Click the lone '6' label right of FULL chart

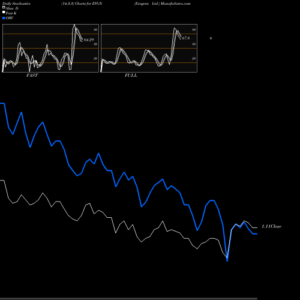(211, 38)
